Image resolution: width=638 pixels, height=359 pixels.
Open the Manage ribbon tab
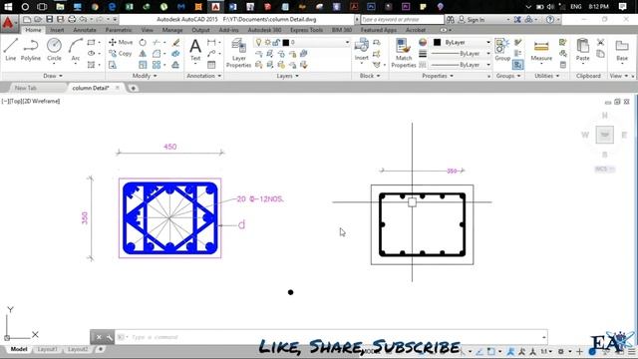(172, 30)
